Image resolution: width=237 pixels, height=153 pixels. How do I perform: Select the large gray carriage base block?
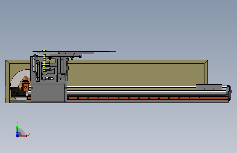pos(49,93)
